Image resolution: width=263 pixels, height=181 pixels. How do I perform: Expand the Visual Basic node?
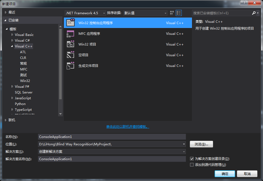(x=12, y=35)
